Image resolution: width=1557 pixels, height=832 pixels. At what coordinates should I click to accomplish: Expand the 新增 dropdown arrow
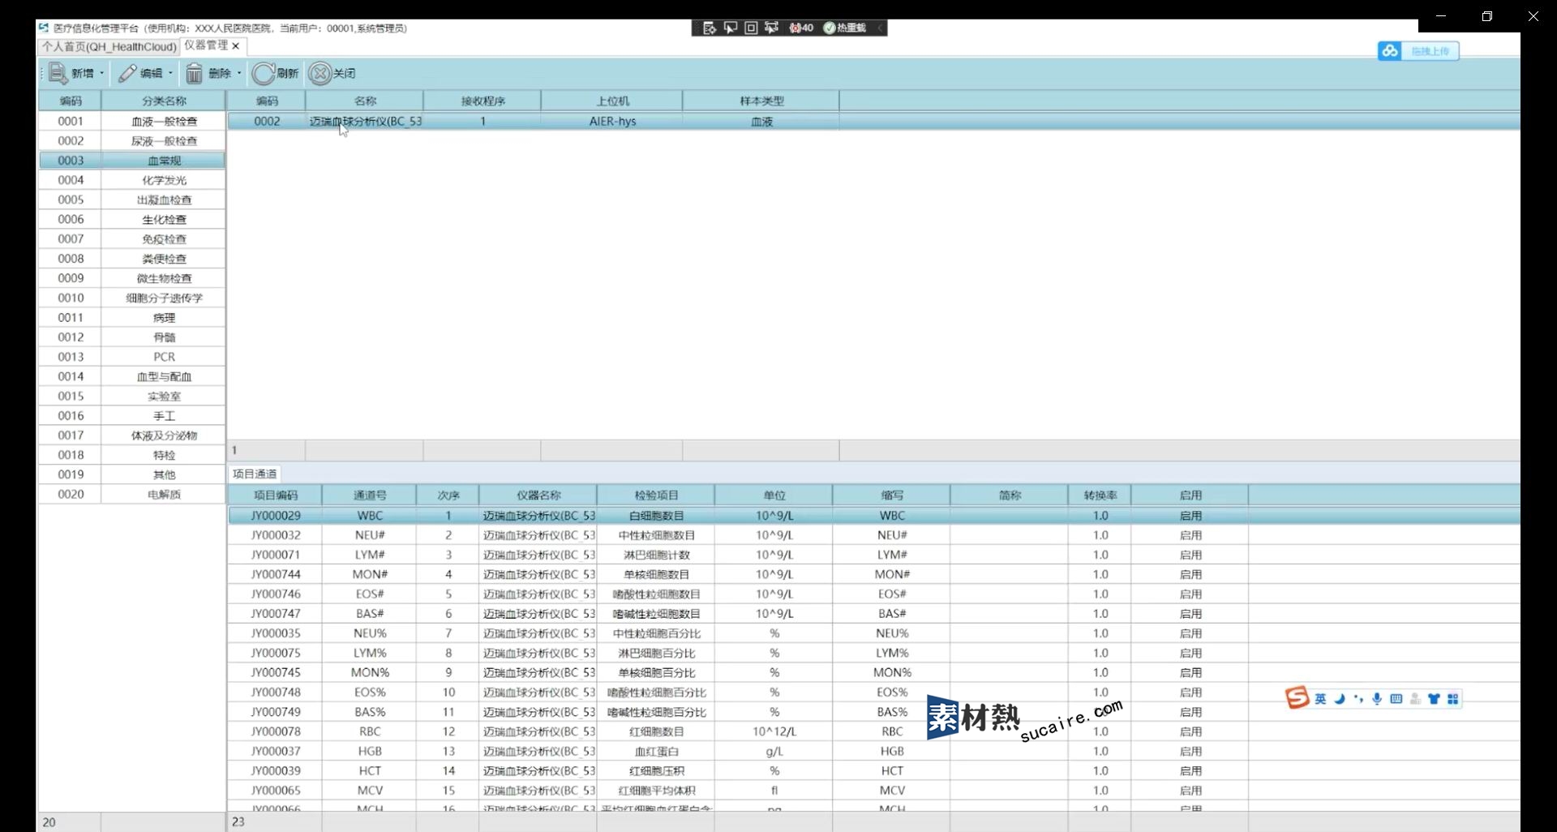(102, 73)
